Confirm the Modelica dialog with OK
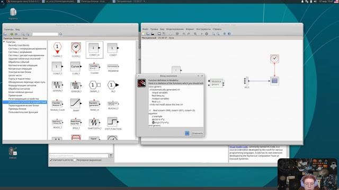 pos(187,134)
